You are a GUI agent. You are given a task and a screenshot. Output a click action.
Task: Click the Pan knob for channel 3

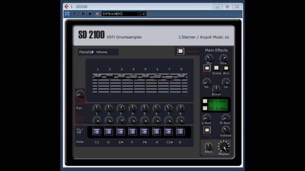(x=121, y=108)
